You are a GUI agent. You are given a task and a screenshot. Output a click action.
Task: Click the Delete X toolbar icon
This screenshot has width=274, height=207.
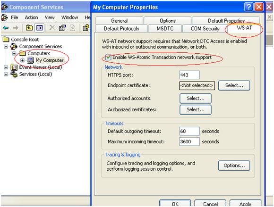(x=52, y=27)
